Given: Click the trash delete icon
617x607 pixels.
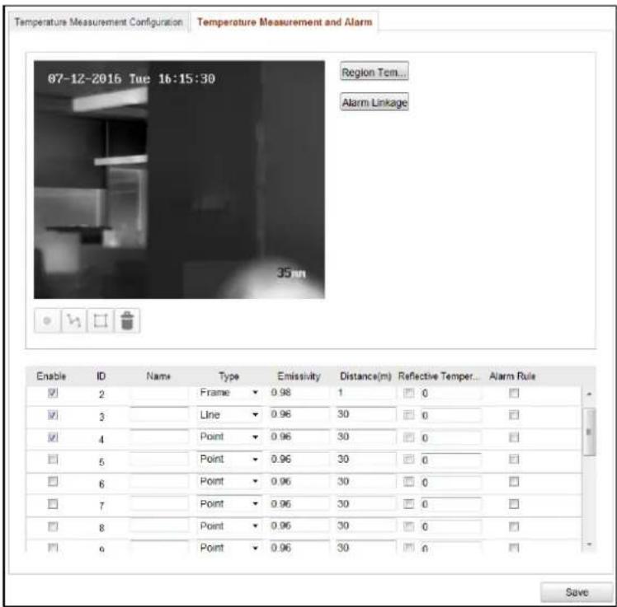Looking at the screenshot, I should click(x=127, y=320).
